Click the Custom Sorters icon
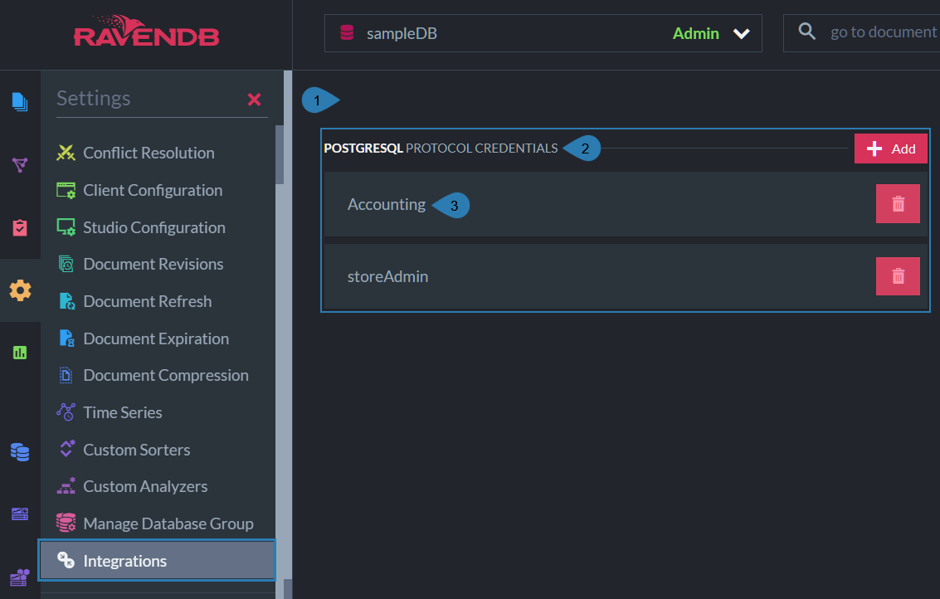This screenshot has width=940, height=599. (x=66, y=449)
